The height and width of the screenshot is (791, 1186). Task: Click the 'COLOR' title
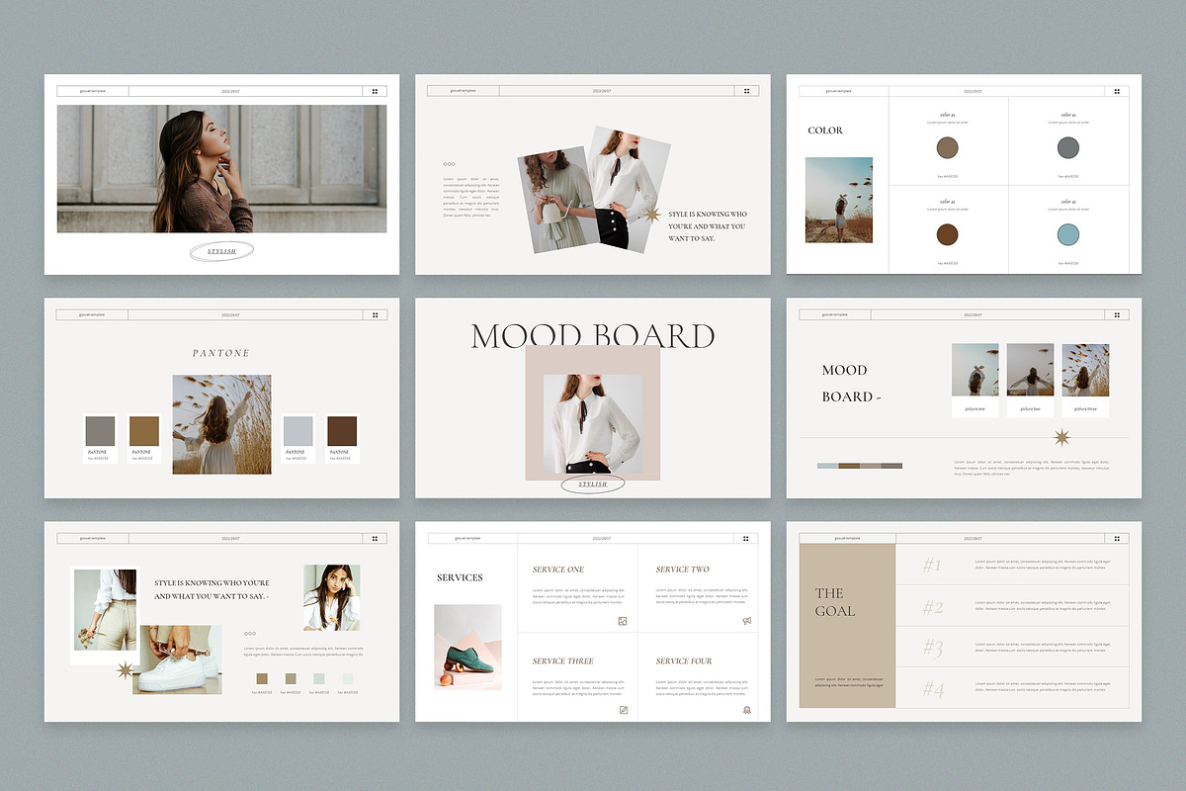pos(825,131)
